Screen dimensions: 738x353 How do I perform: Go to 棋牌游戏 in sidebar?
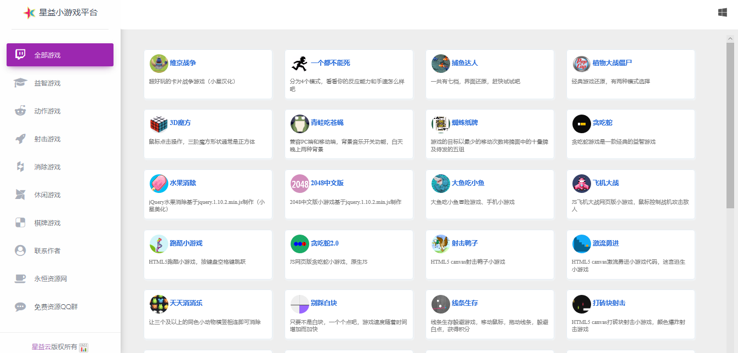click(47, 223)
